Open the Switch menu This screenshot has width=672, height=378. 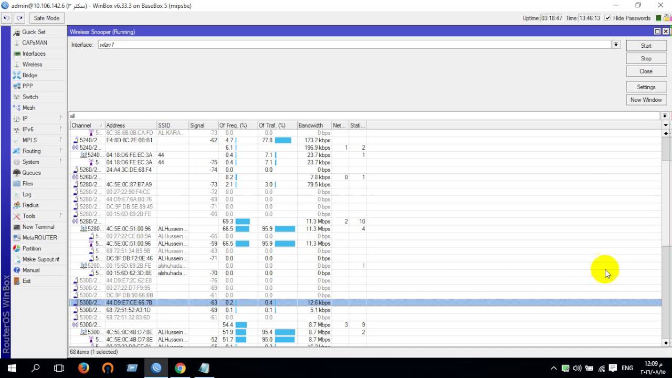[30, 97]
